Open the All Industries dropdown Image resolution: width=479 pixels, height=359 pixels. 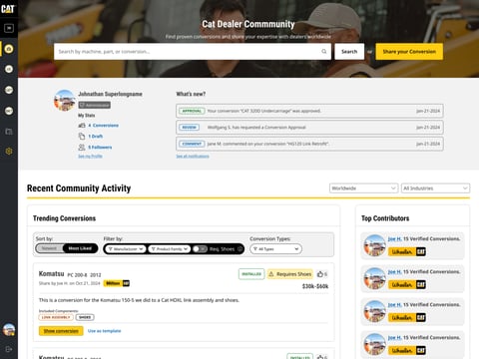tap(435, 188)
